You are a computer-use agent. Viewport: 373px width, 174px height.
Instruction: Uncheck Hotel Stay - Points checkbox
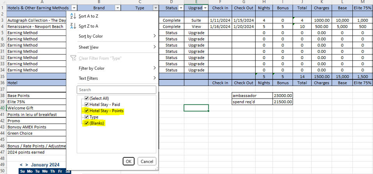tap(87, 111)
